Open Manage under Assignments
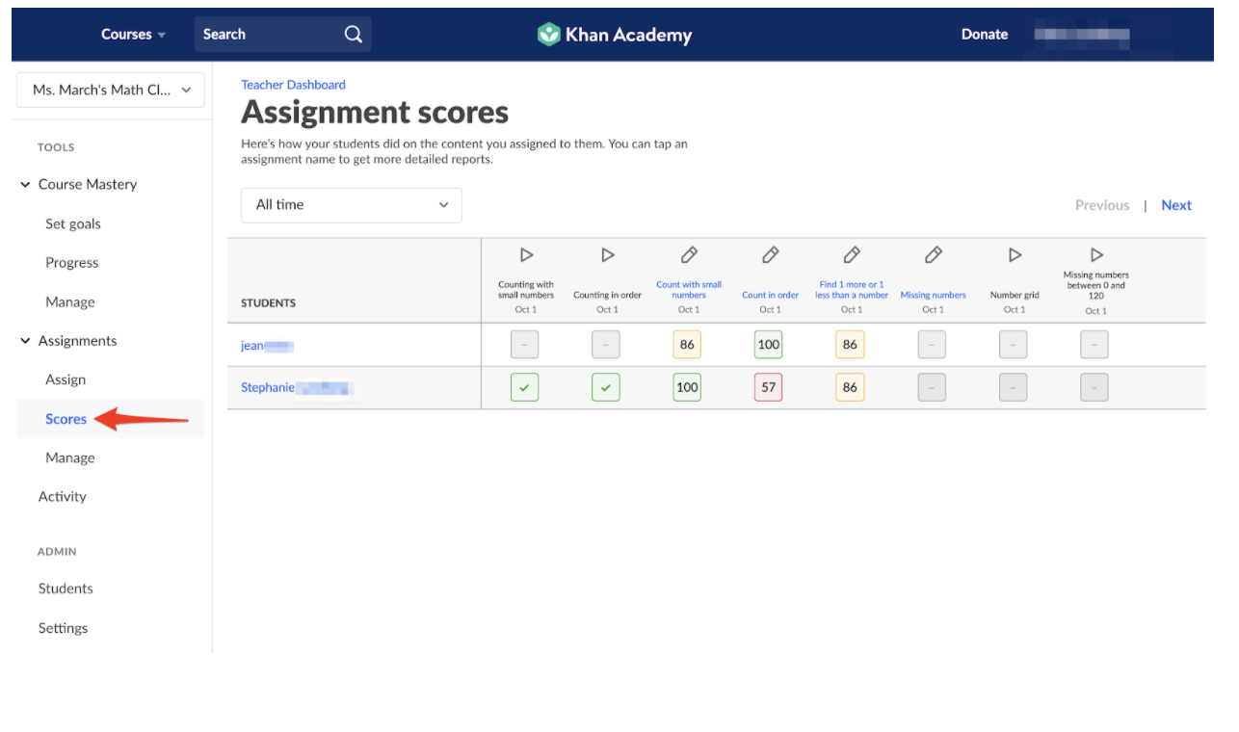Screen dimensions: 1239x732 pos(70,458)
